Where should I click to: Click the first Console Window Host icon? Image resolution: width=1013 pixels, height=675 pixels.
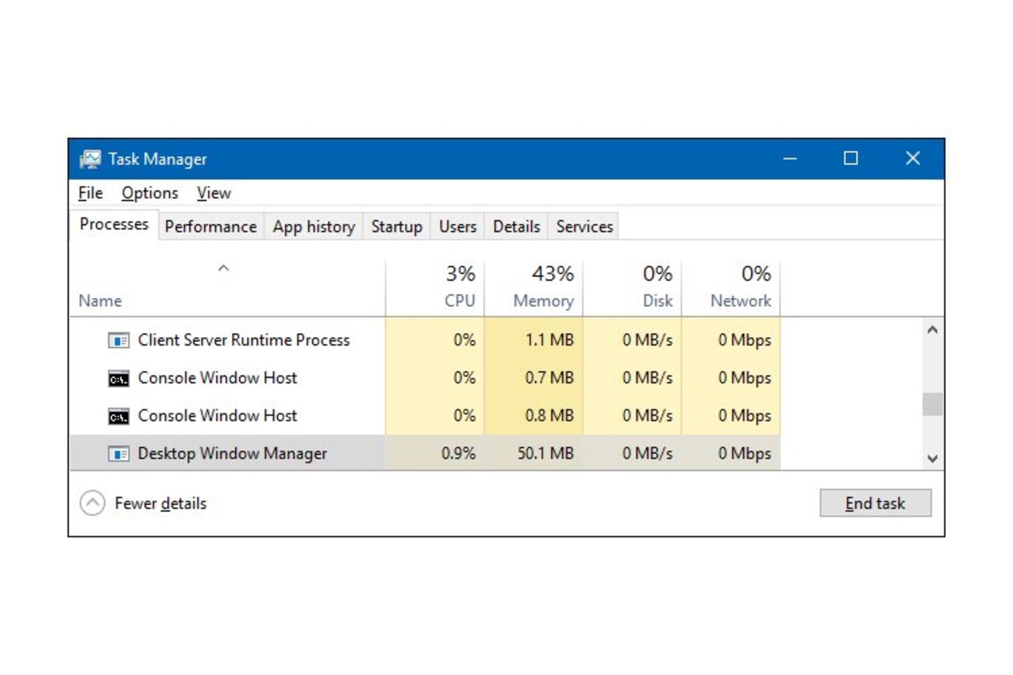coord(119,379)
